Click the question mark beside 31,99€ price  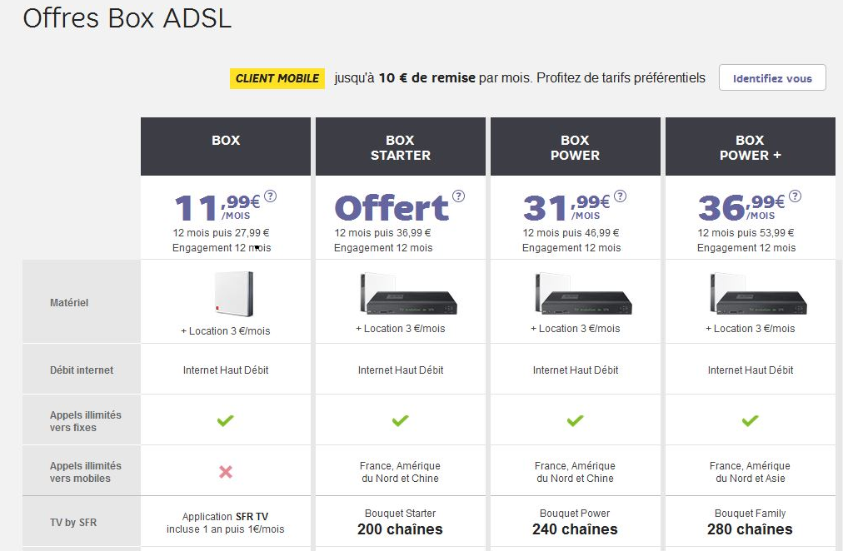620,197
